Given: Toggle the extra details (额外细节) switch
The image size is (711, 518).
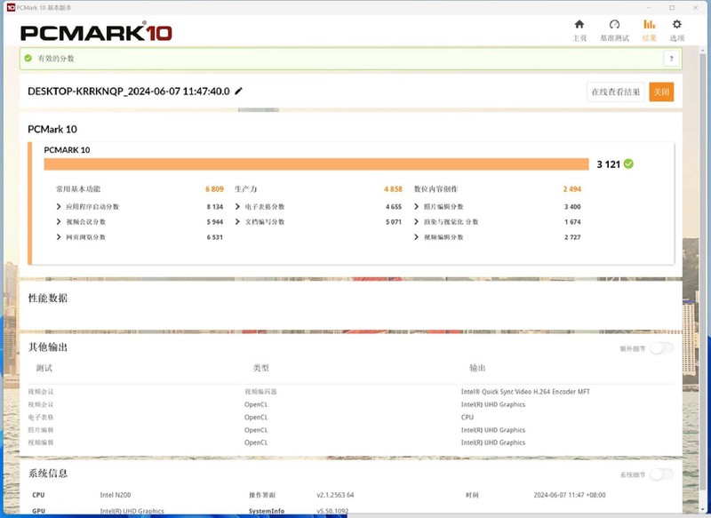Looking at the screenshot, I should (x=661, y=348).
